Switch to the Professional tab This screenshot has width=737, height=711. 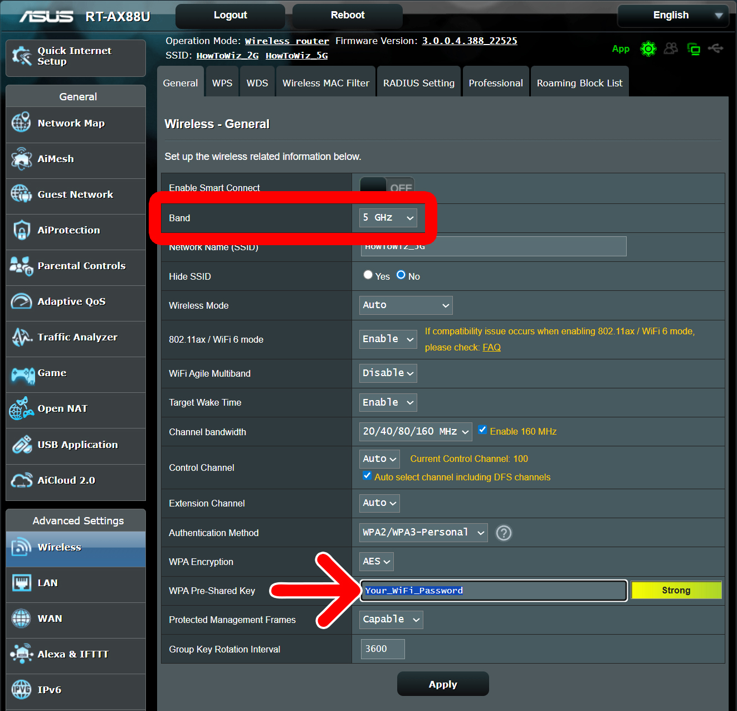click(x=495, y=82)
